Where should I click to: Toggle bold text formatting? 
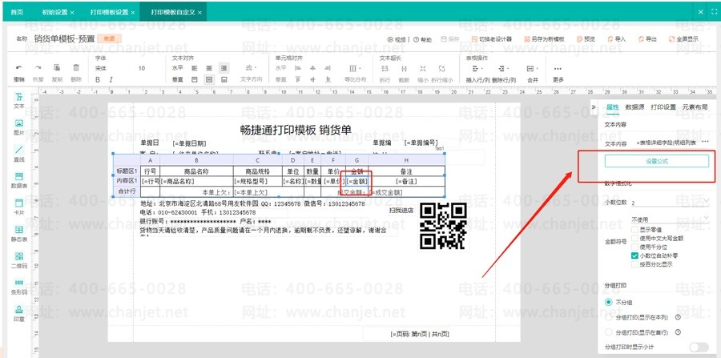[98, 79]
